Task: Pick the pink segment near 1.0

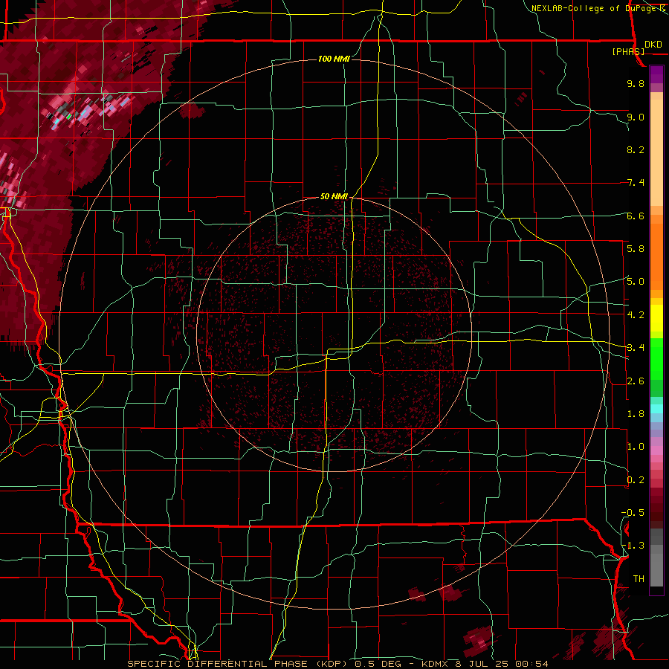Action: (656, 450)
